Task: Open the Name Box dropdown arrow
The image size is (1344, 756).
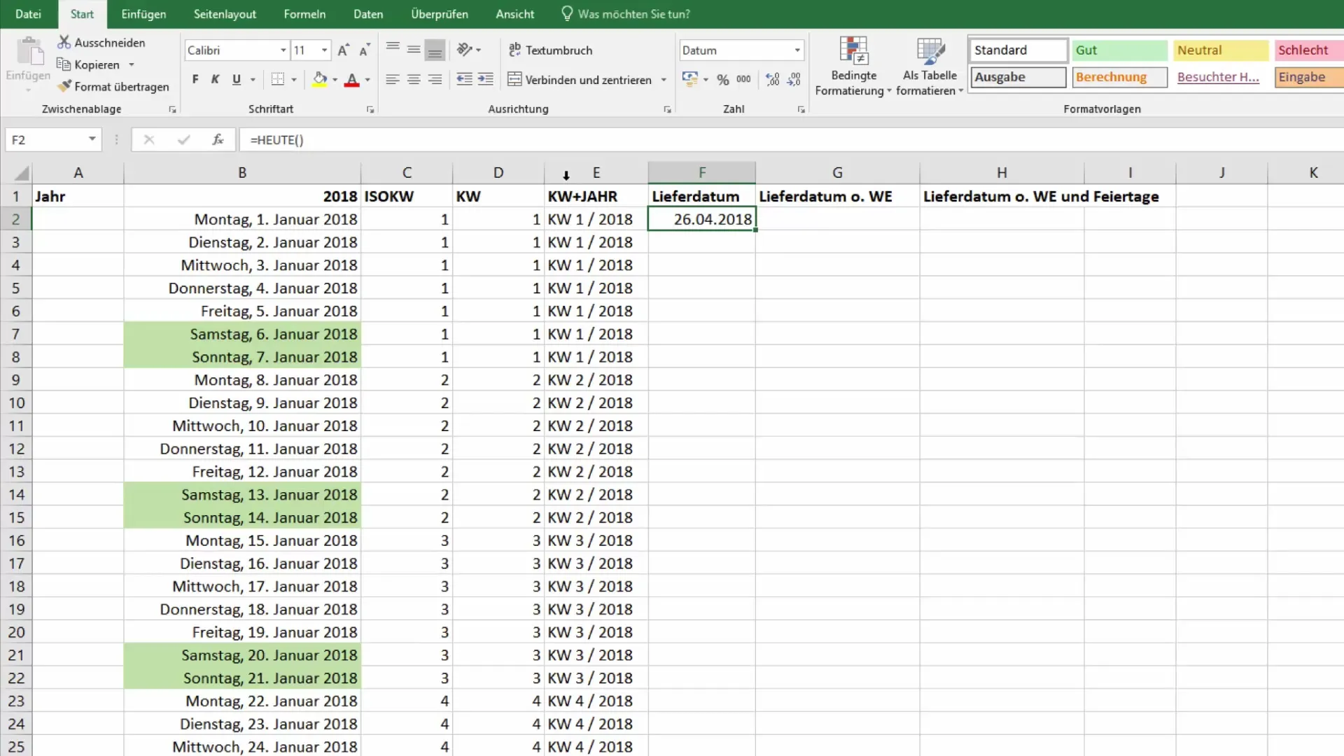Action: click(92, 139)
